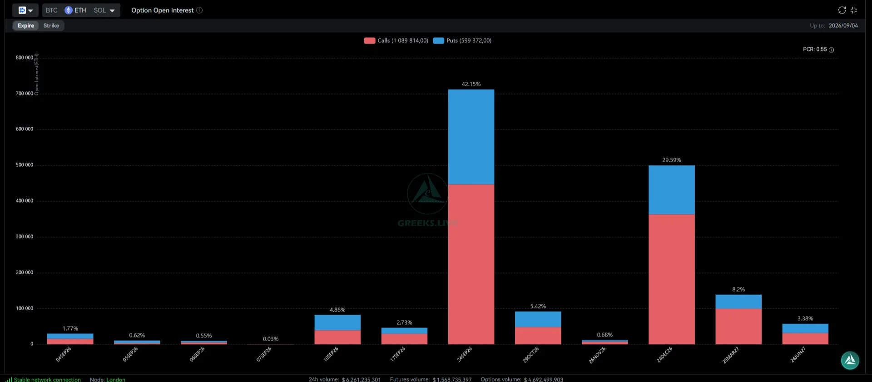Select the ETH coin tab
872x382 pixels.
click(x=76, y=10)
